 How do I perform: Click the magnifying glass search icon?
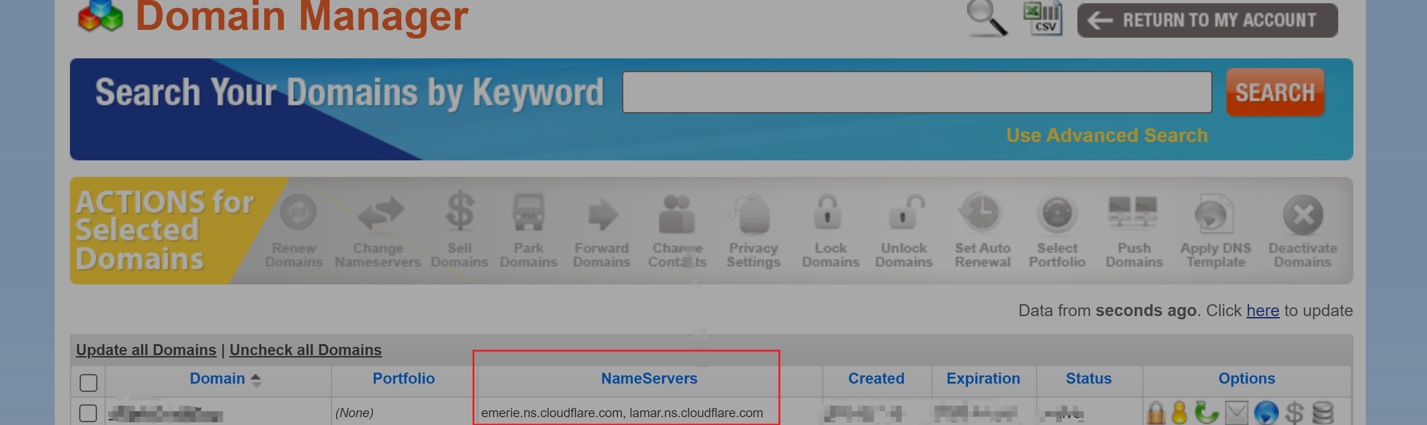pos(986,18)
